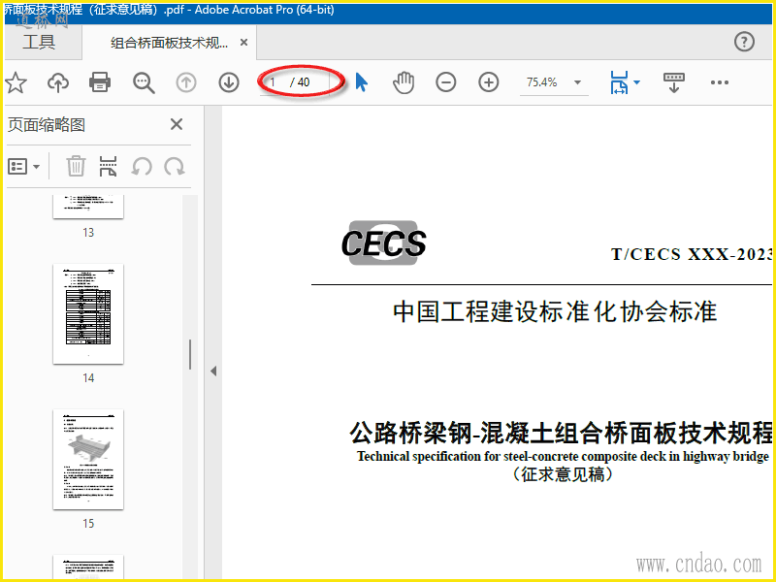Image resolution: width=776 pixels, height=582 pixels.
Task: Click the thumbnail panel scrollbar
Action: click(190, 355)
